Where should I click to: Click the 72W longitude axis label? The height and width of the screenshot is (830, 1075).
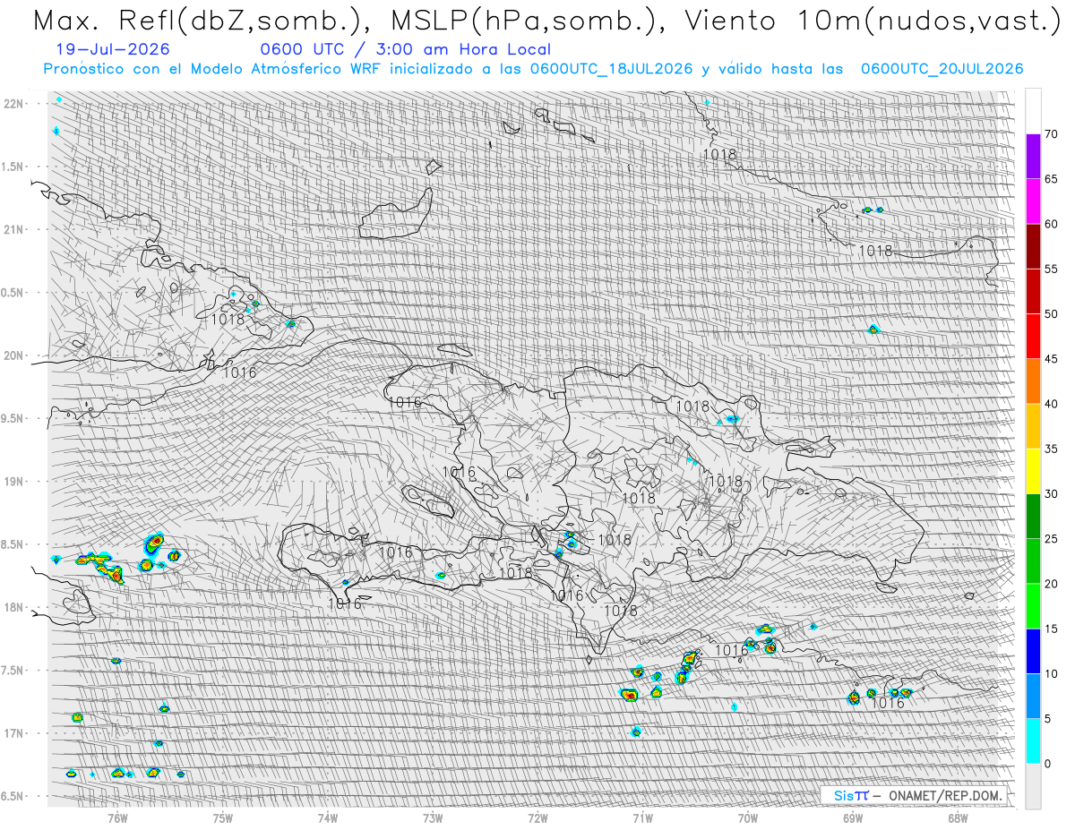tap(537, 818)
